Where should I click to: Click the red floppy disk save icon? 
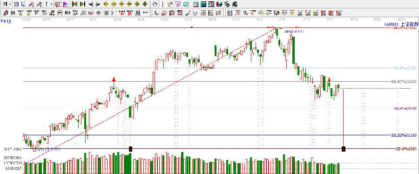[219, 4]
